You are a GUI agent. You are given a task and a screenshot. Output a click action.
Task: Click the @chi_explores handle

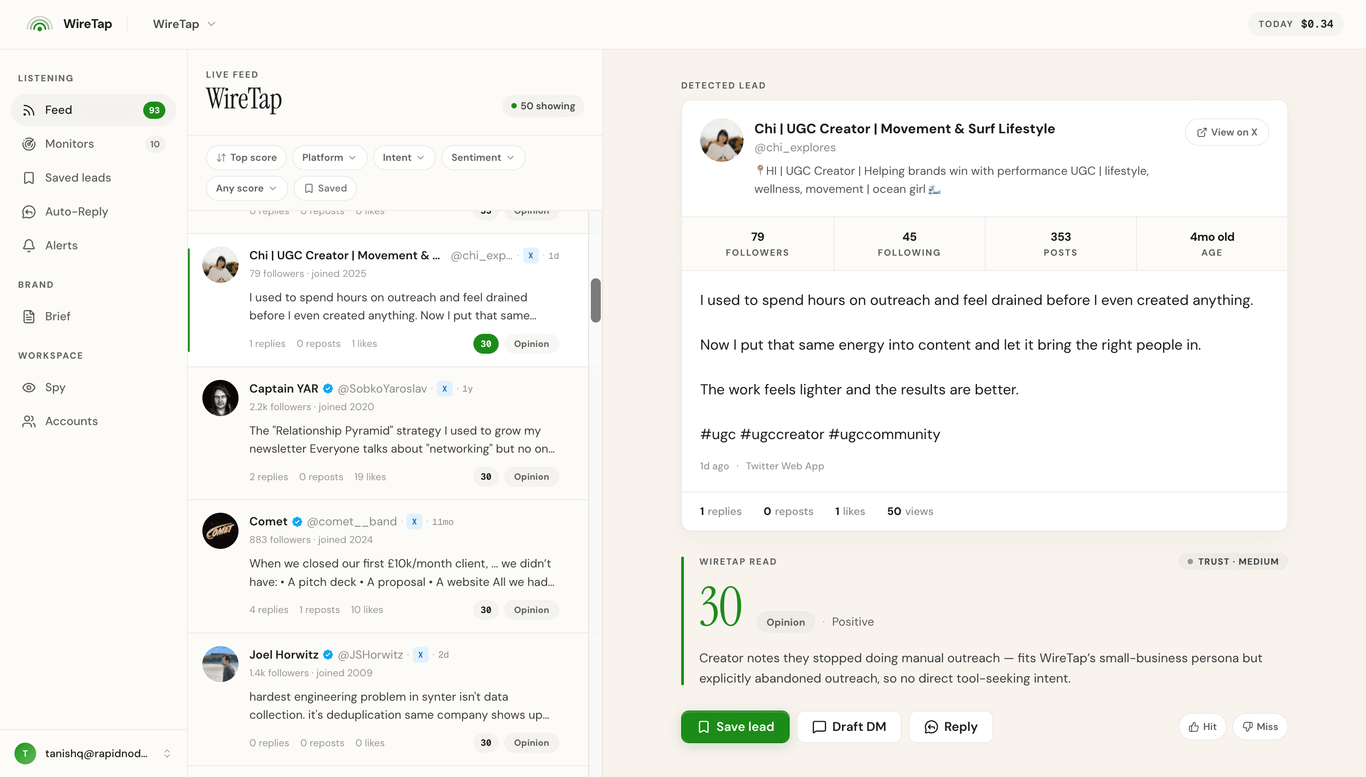[795, 148]
